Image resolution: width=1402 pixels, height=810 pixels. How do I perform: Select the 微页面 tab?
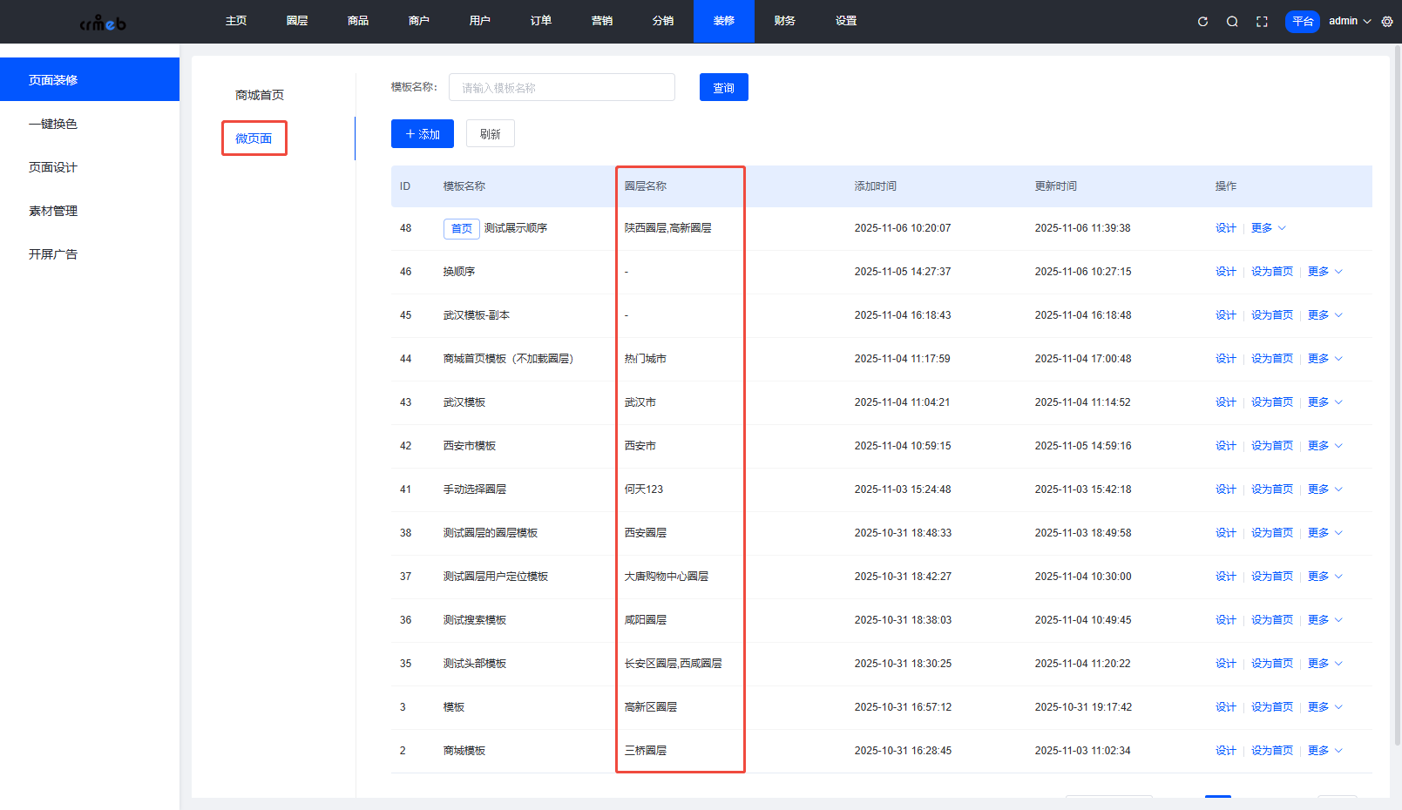[x=254, y=138]
